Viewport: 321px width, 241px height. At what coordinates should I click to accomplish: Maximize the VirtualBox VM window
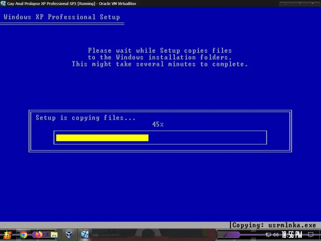pyautogui.click(x=300, y=4)
